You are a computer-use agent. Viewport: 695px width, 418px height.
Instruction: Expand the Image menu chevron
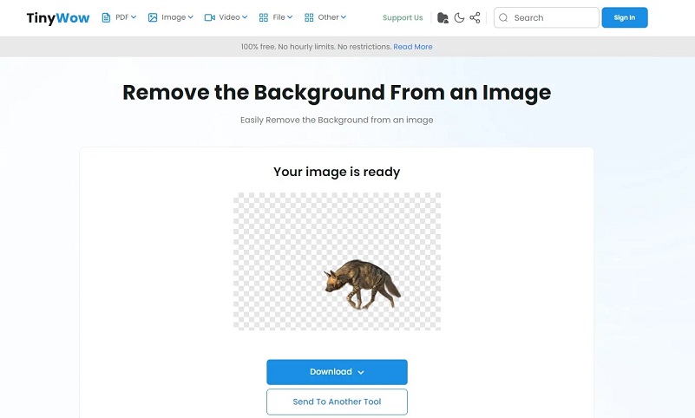coord(191,17)
